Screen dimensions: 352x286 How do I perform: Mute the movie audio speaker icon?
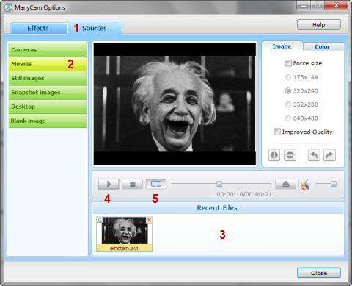(x=306, y=185)
